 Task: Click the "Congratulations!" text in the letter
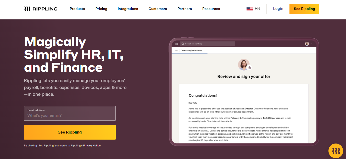coord(203,96)
